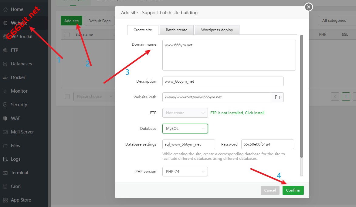Click the dialog's vertical scrollbar
Viewport: 356px width, 207px height.
301,97
